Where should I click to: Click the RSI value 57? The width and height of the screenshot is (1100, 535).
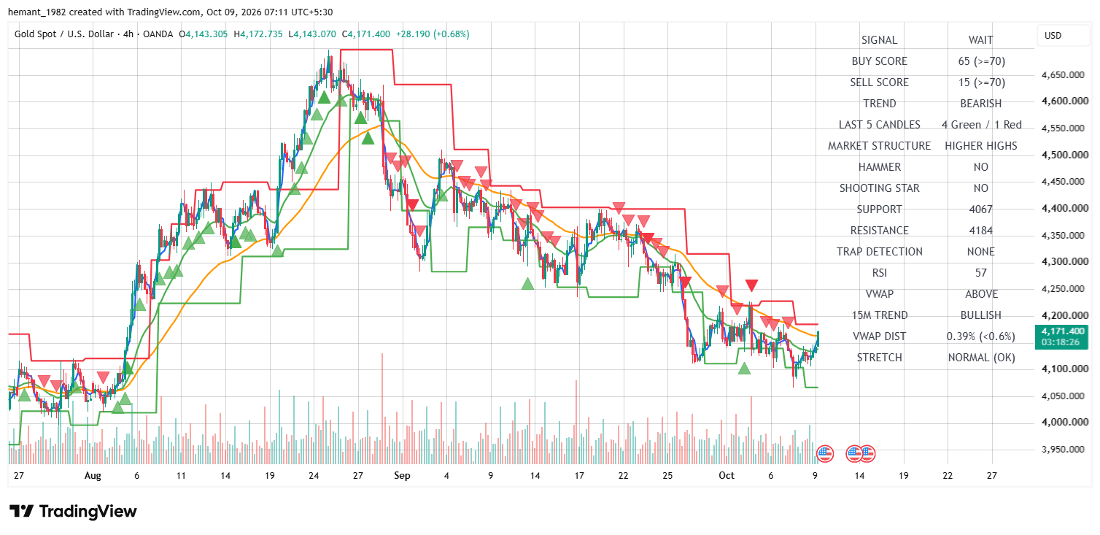[980, 273]
